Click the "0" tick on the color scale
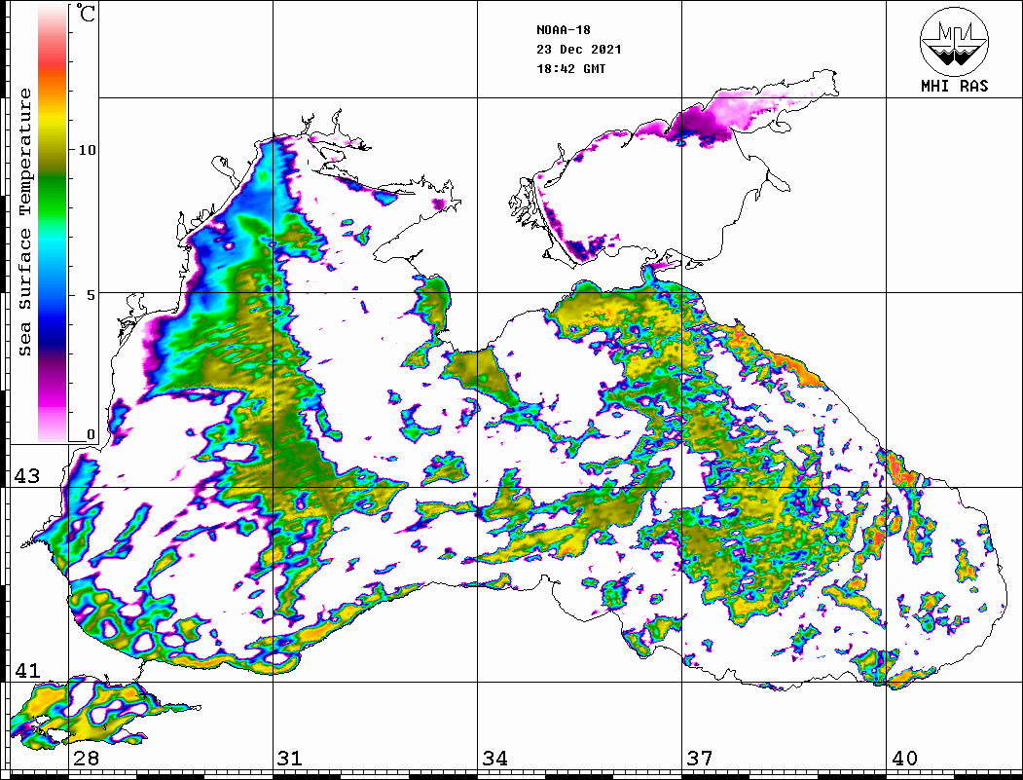This screenshot has width=1023, height=780. 91,434
